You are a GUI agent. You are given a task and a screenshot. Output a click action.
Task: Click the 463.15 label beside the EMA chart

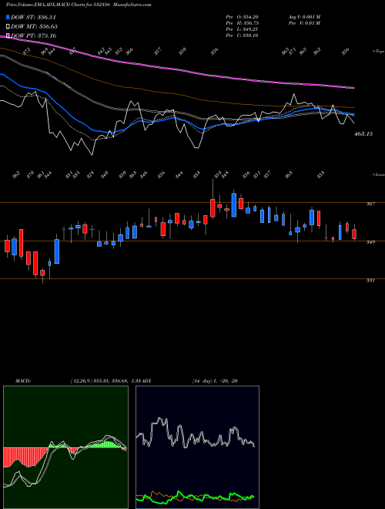pos(363,133)
